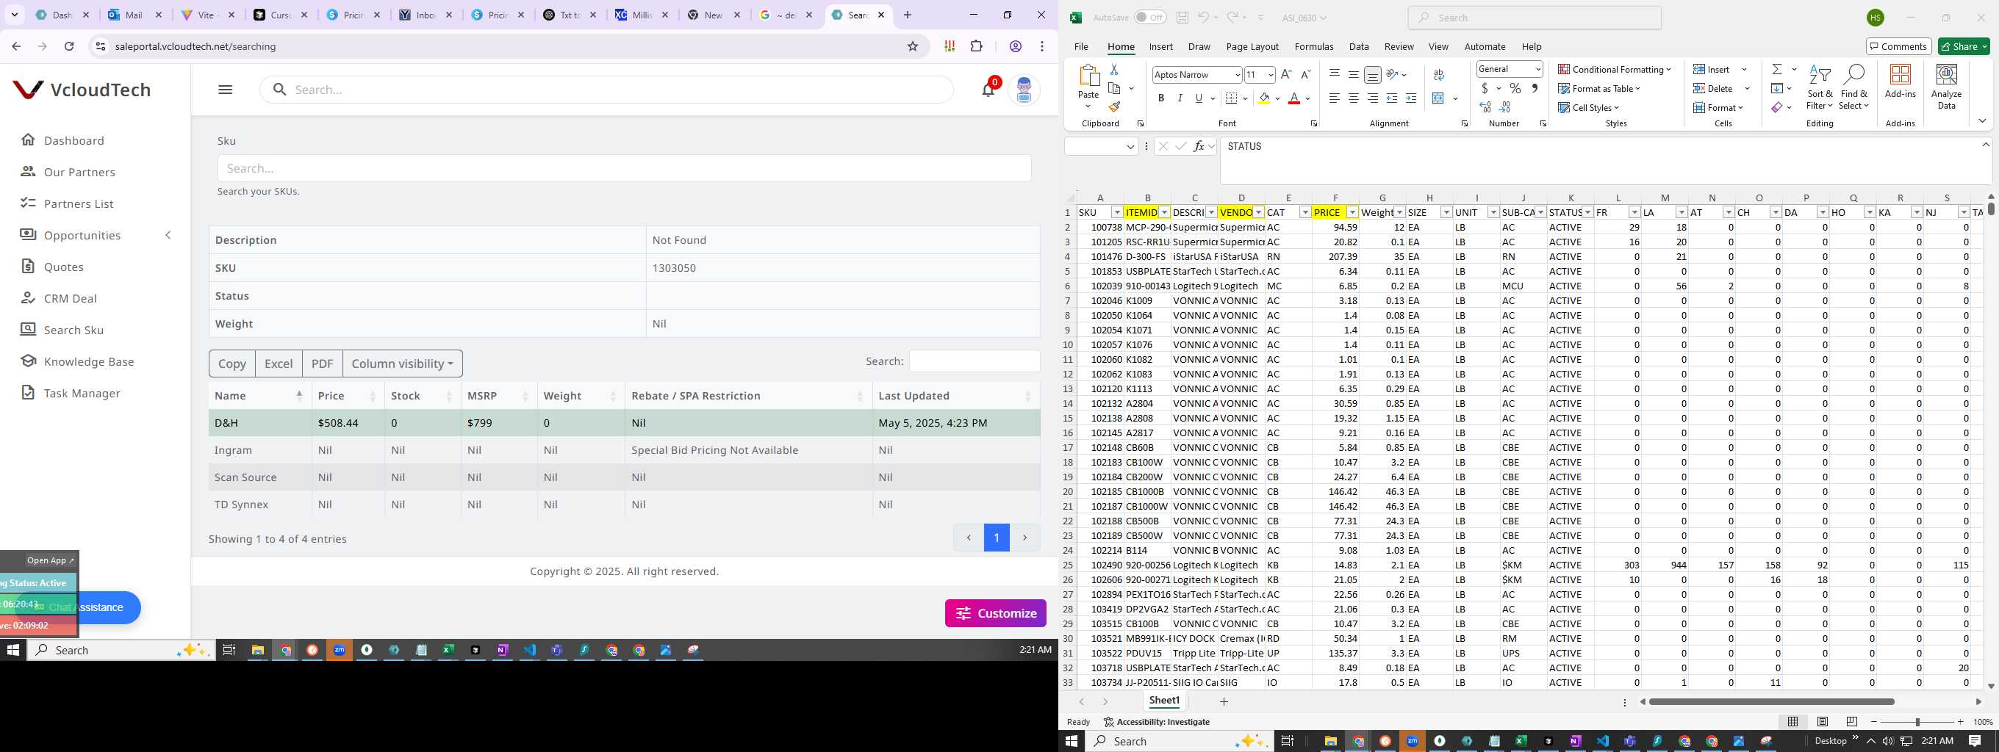Click the Clear eraser icon in Editing
Screen dimensions: 1999x752
[x=1776, y=107]
